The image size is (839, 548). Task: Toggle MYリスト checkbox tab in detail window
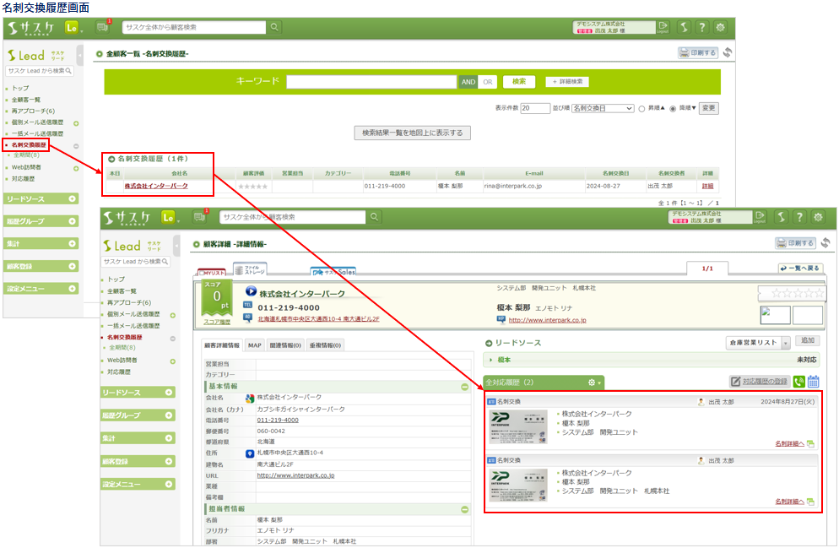click(212, 273)
